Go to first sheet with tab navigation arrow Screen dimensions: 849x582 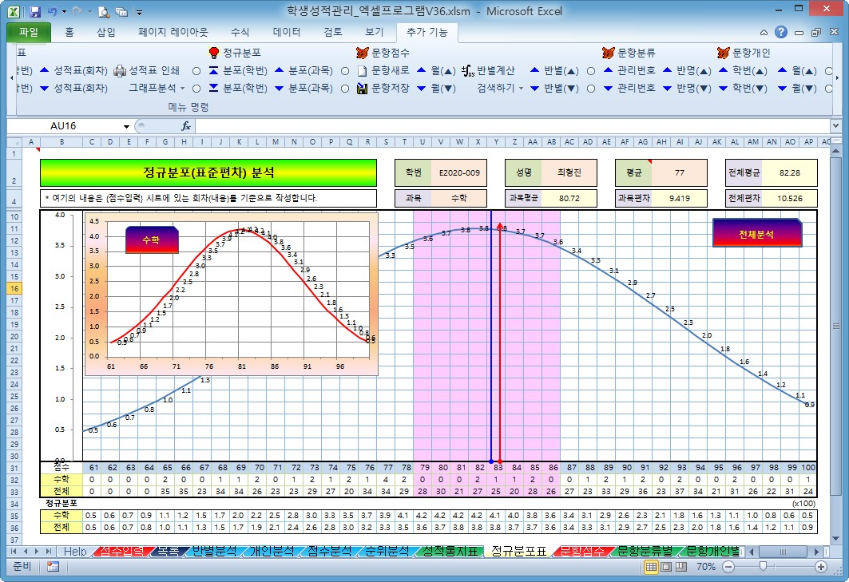14,551
